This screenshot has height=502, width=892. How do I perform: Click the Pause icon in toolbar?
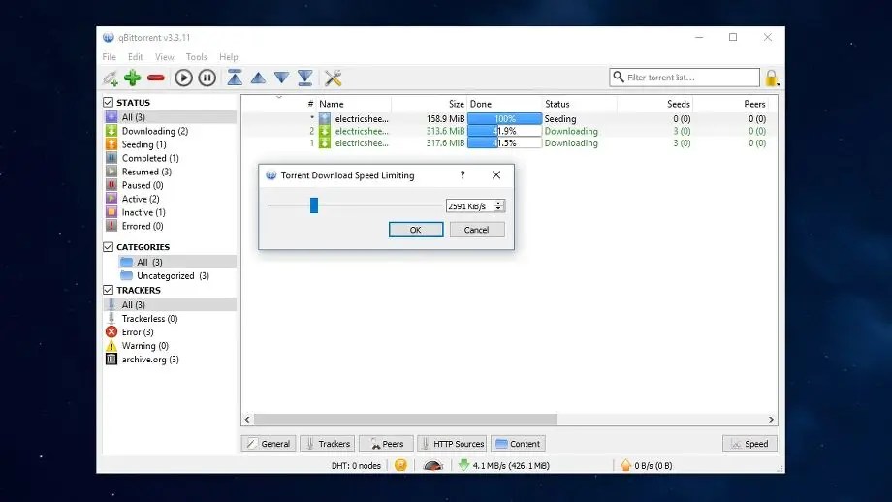pyautogui.click(x=207, y=78)
